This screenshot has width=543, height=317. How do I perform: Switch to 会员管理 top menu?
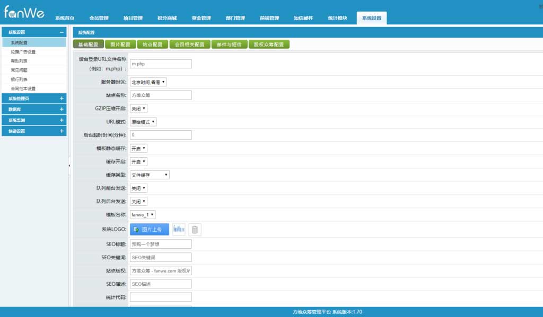pyautogui.click(x=99, y=18)
